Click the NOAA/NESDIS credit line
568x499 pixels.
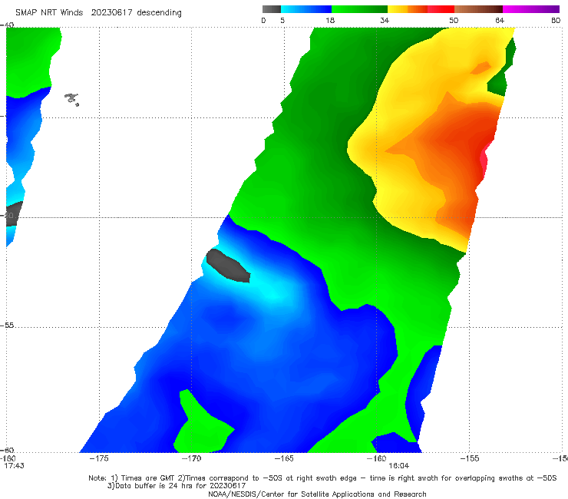click(317, 494)
